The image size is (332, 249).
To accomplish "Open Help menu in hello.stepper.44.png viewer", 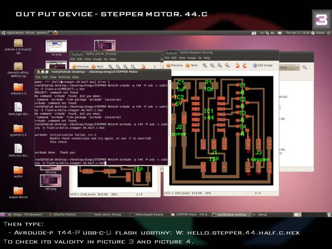I will pos(207,58).
